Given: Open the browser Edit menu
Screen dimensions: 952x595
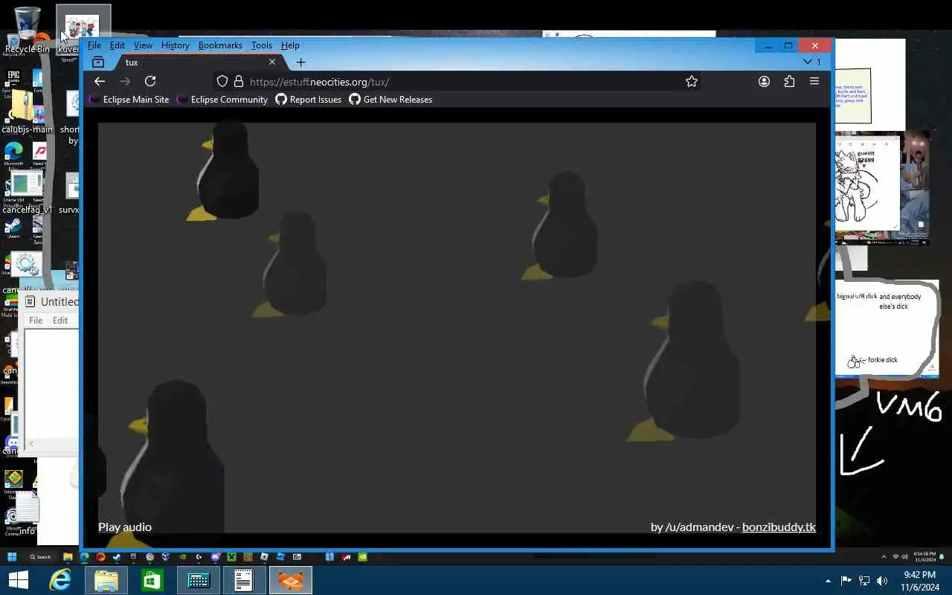Looking at the screenshot, I should [118, 45].
